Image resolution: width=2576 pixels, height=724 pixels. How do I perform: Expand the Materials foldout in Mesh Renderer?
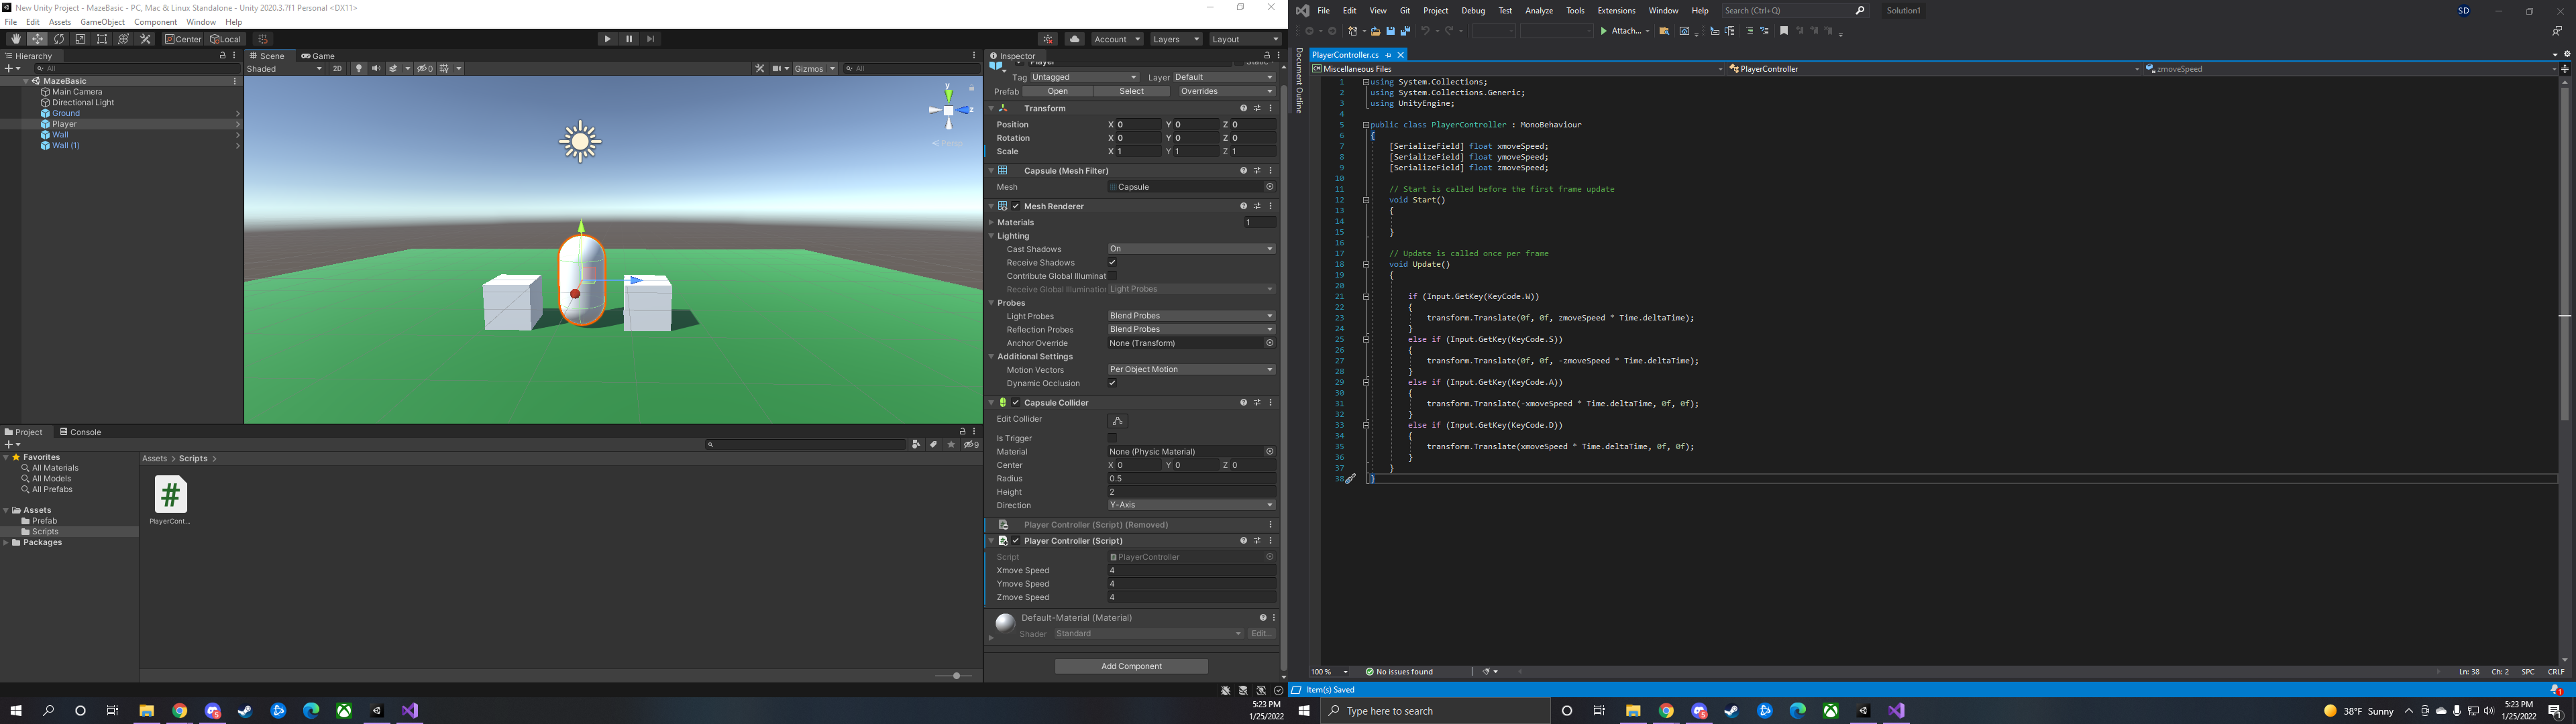coord(991,222)
